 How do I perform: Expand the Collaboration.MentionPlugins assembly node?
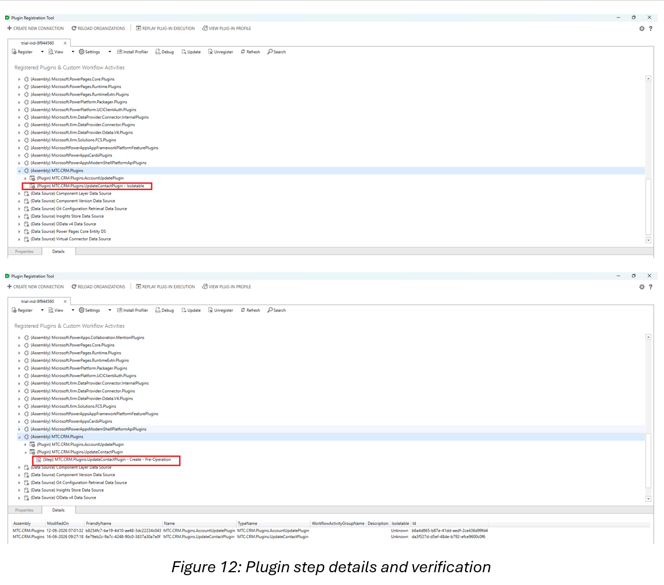click(x=19, y=338)
